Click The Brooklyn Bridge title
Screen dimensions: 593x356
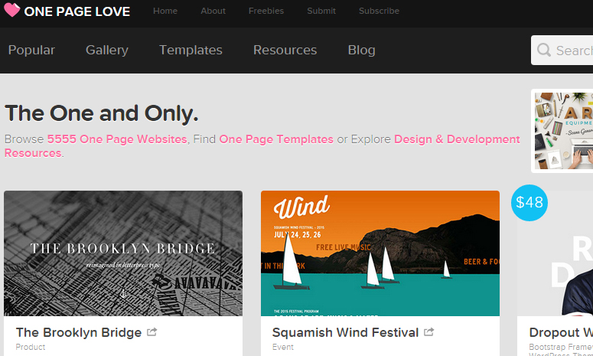coord(79,332)
